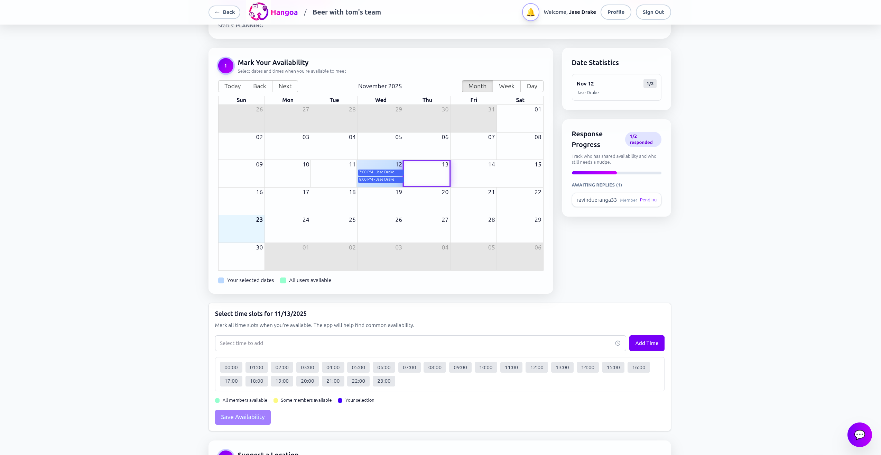Open your Profile

click(x=615, y=12)
